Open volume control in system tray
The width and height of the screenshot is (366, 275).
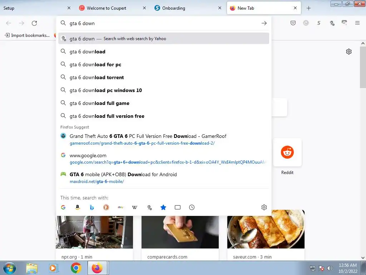330,268
